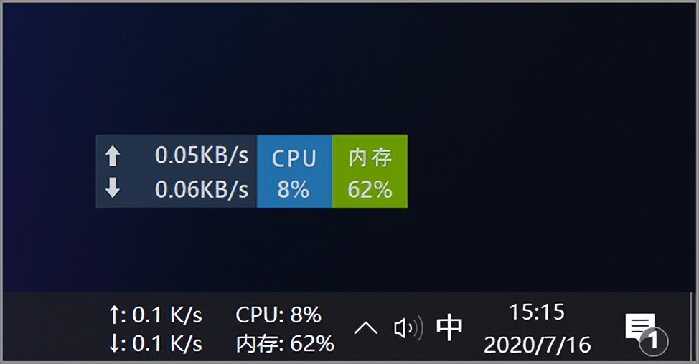Click the taskbar CPU: 8% indicator
This screenshot has height=364, width=699.
point(278,315)
